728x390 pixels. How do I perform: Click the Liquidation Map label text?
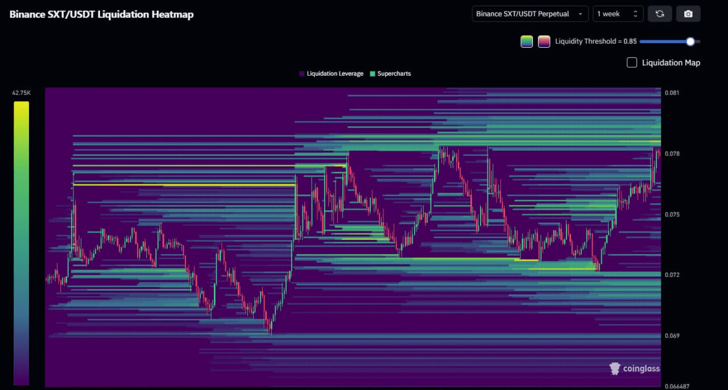tap(671, 63)
